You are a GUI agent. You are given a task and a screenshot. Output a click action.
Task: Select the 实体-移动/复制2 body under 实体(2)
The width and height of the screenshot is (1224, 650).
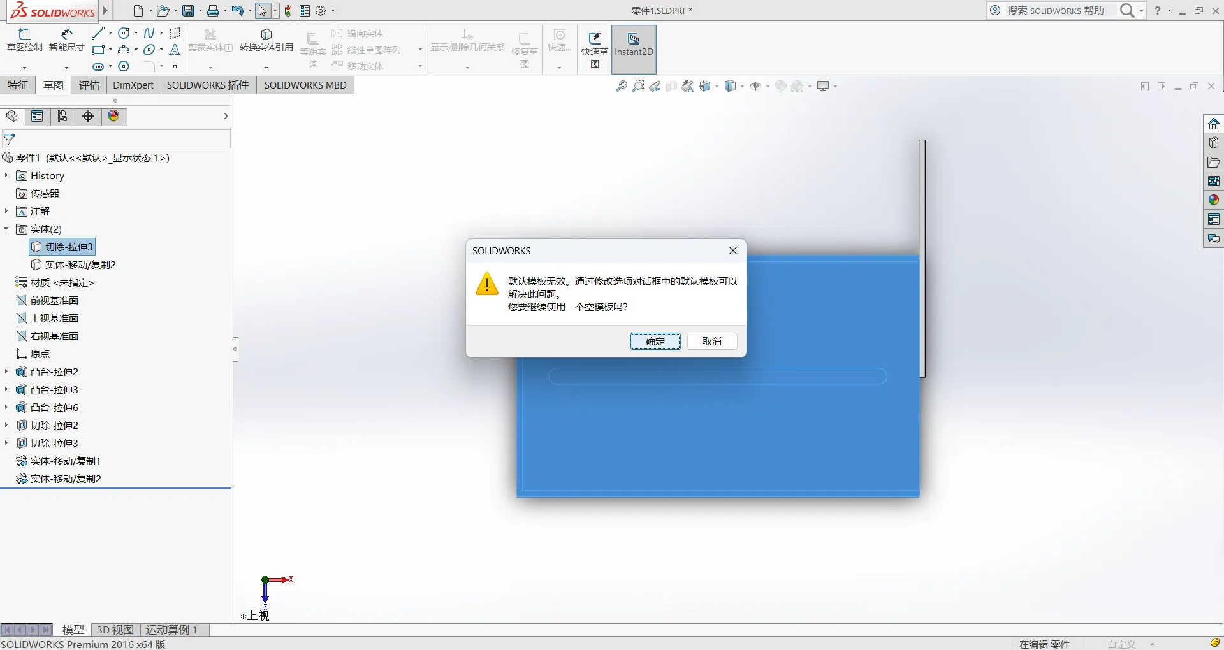[x=73, y=264]
